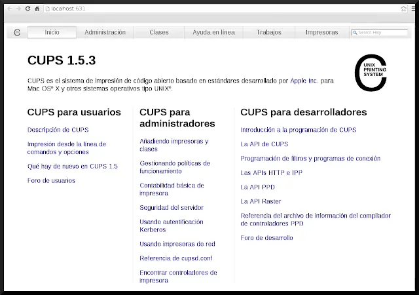
Task: Open Las APIs HTTP e IPP link
Action: (x=272, y=173)
